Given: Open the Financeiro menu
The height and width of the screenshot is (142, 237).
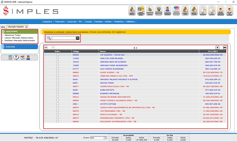Looking at the screenshot, I should tap(61, 21).
